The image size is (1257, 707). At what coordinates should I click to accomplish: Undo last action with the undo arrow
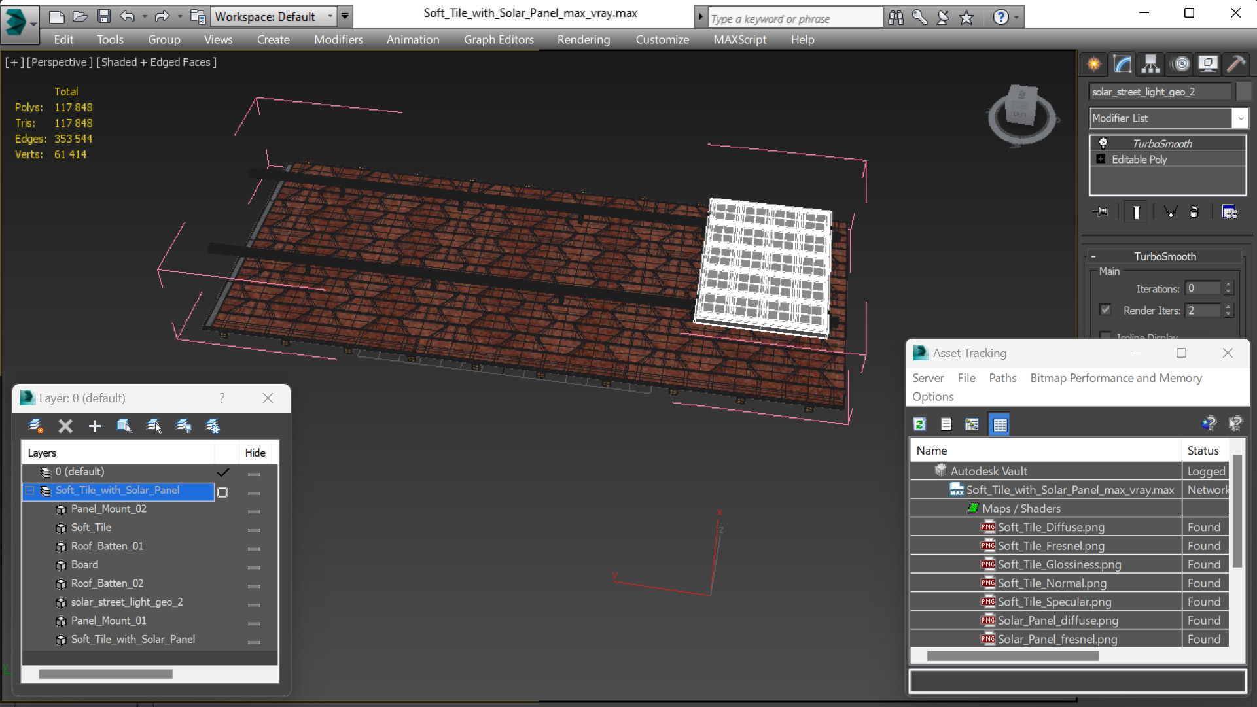coord(128,16)
